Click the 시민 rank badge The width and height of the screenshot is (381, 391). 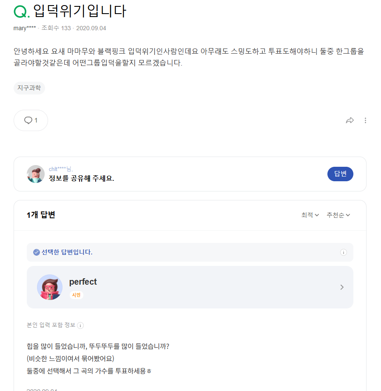tap(77, 295)
